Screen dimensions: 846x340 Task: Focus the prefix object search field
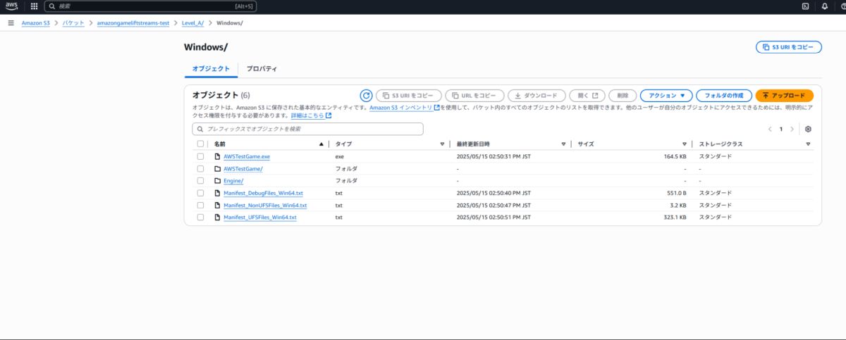point(308,129)
